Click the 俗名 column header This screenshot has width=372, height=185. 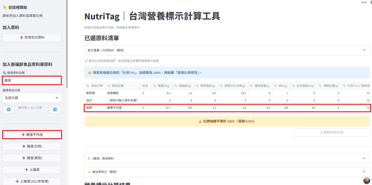145,86
